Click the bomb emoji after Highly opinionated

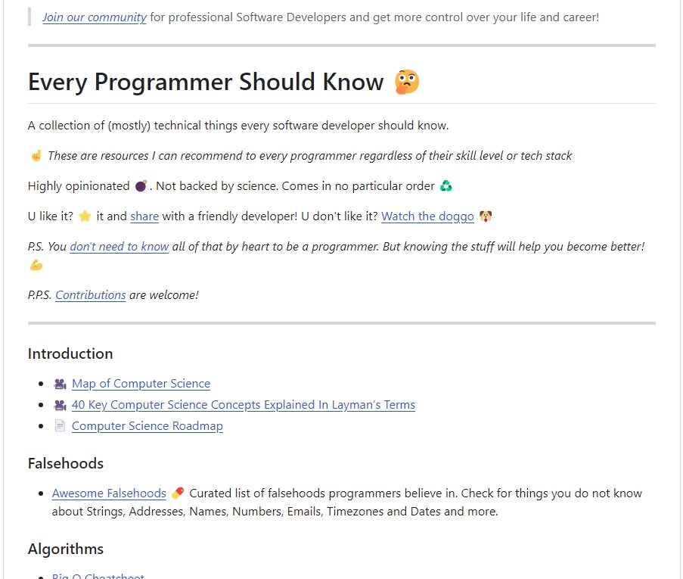[x=141, y=186]
